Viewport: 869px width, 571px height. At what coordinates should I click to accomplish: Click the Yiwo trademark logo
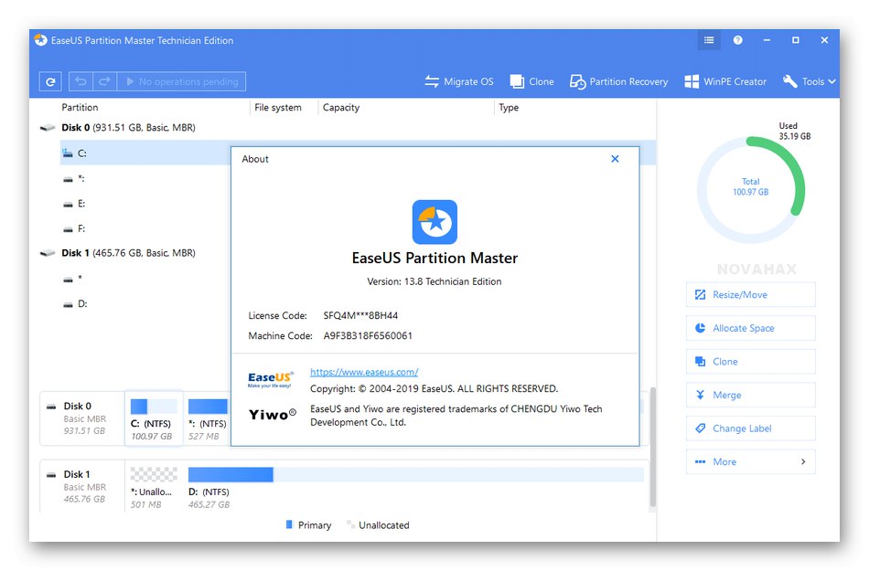tap(272, 415)
